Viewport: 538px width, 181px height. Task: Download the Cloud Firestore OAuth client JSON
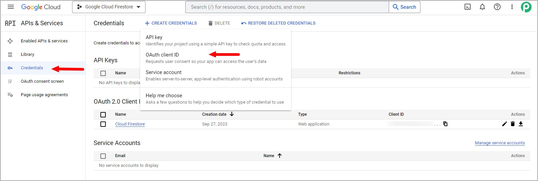point(521,124)
